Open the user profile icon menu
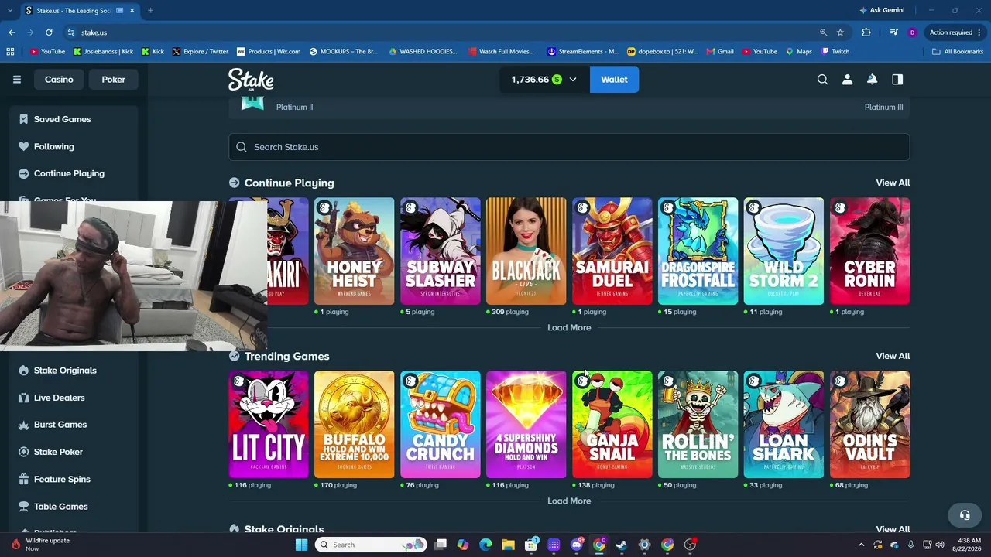This screenshot has height=557, width=991. pyautogui.click(x=847, y=80)
